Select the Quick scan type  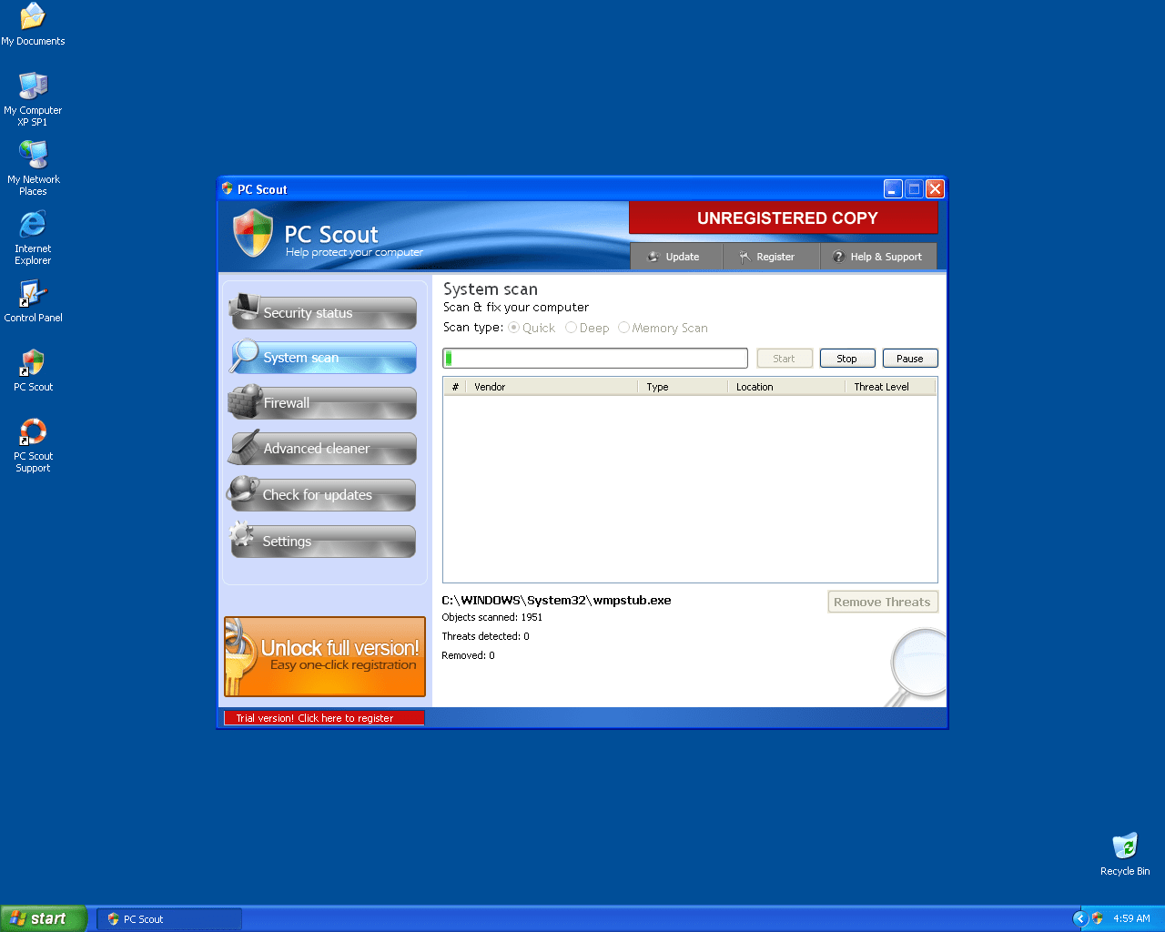(514, 328)
